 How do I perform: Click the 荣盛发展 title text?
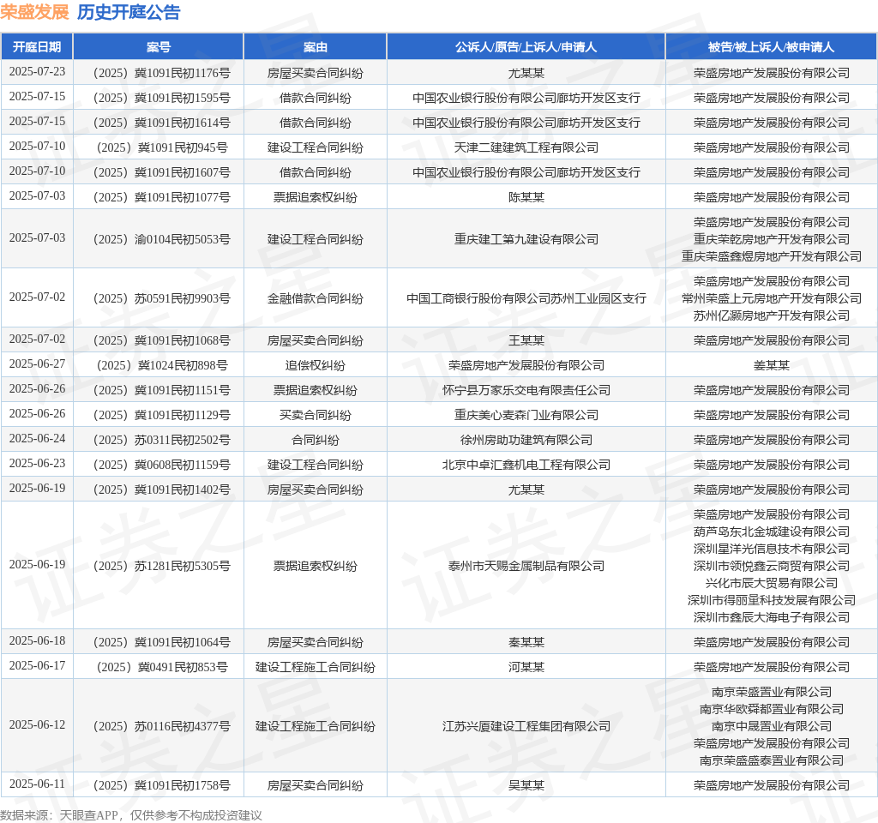(34, 12)
